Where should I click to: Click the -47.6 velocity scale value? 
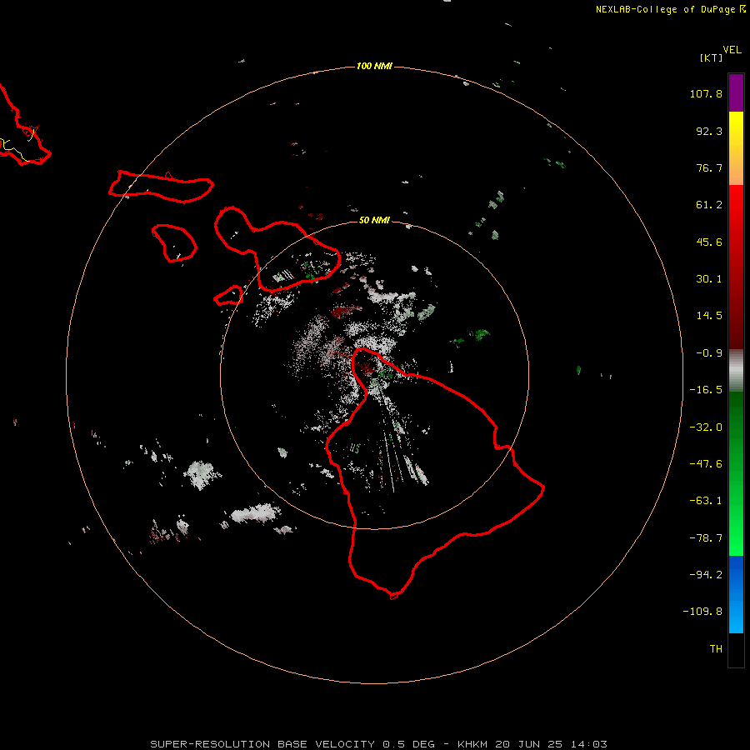(706, 464)
